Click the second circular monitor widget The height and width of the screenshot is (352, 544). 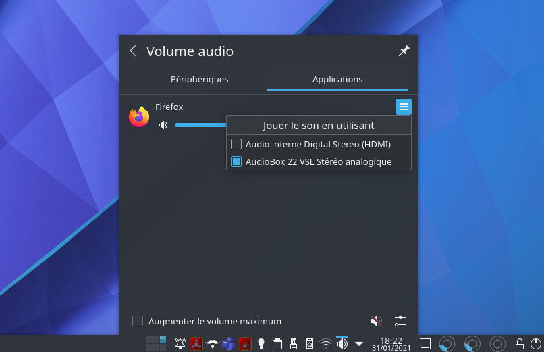(x=472, y=344)
